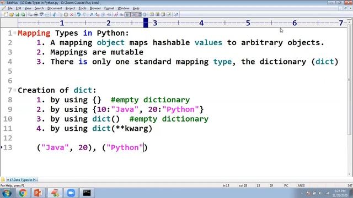
Task: Click the '"Python"' string on line 13
Action: click(125, 148)
